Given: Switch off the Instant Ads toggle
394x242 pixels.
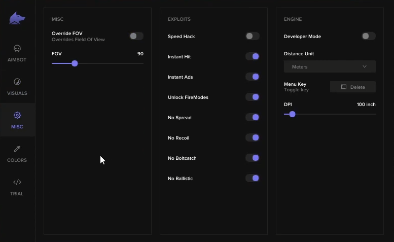Looking at the screenshot, I should (252, 77).
